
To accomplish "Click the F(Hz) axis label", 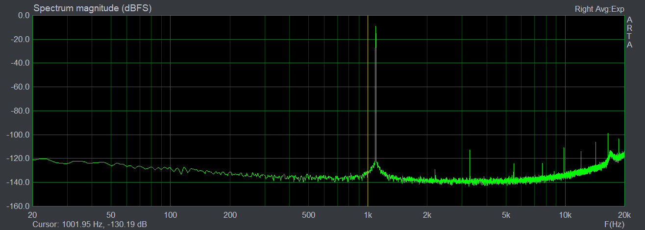I will pos(614,224).
